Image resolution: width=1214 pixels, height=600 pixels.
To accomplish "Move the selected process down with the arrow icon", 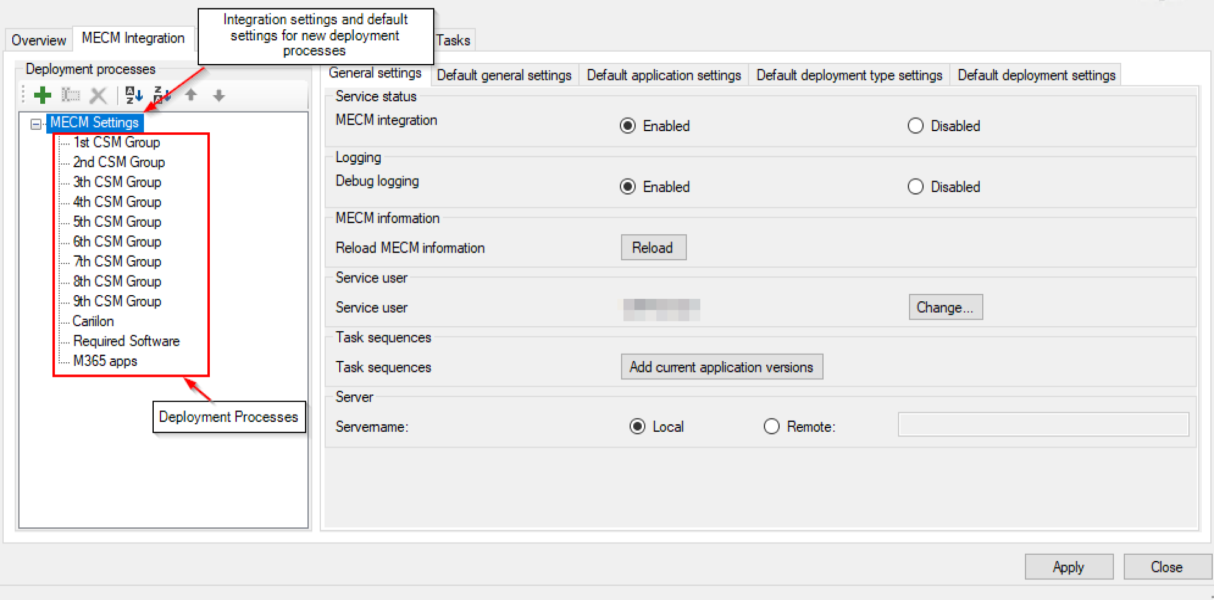I will 219,95.
